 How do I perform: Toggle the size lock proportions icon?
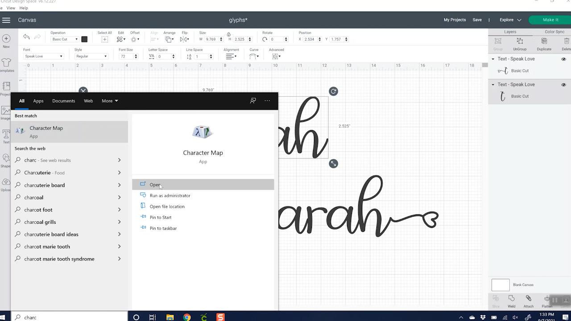pos(229,34)
